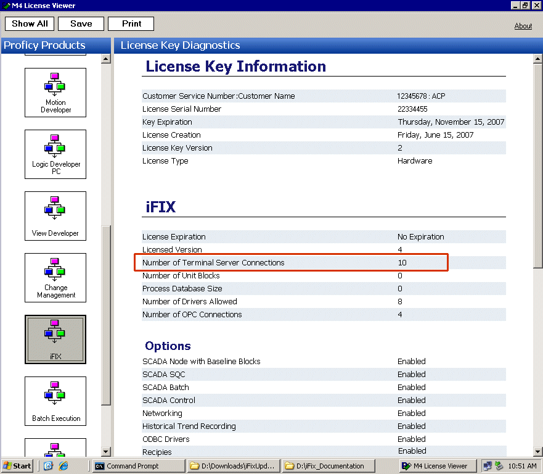Viewport: 543px width, 474px height.
Task: Click the Proficy Products panel header
Action: 56,46
